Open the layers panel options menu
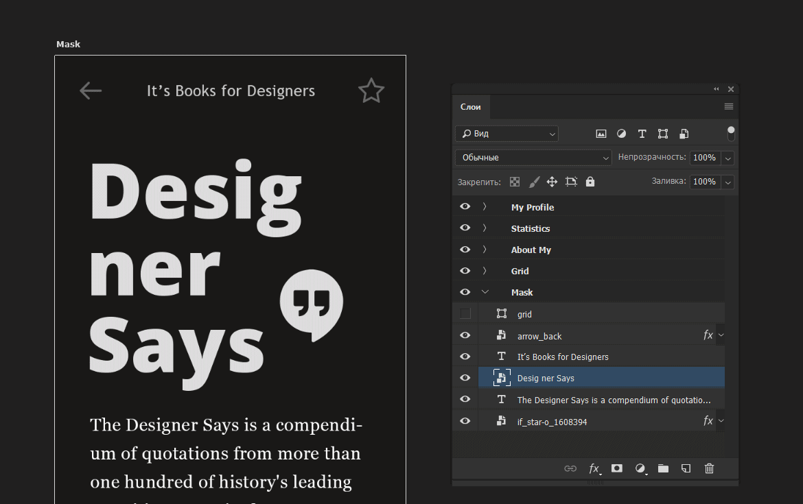The image size is (803, 504). coord(729,107)
